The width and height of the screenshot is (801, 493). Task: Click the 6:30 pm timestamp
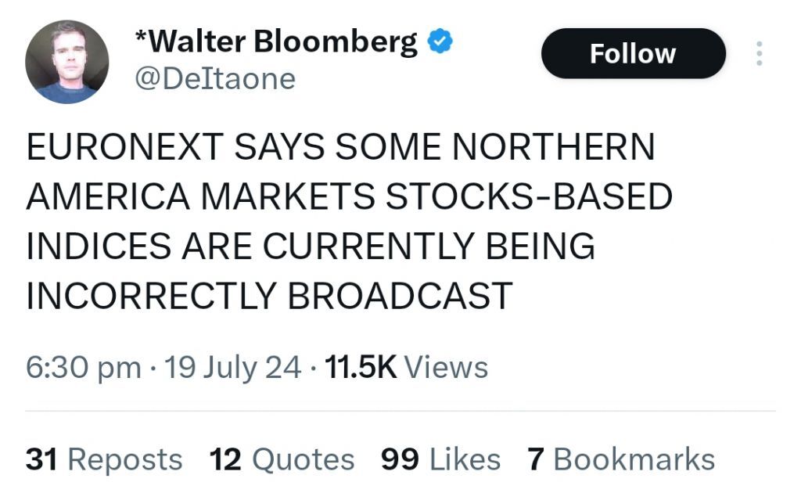click(x=83, y=367)
